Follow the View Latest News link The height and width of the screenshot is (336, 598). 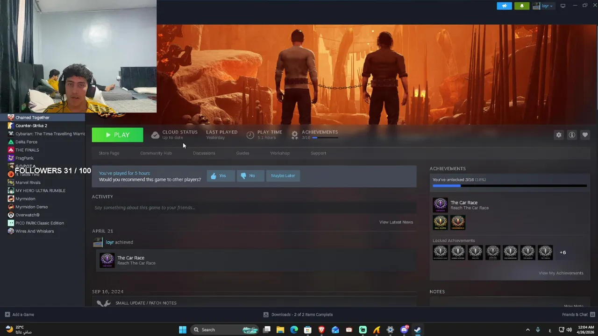(396, 222)
